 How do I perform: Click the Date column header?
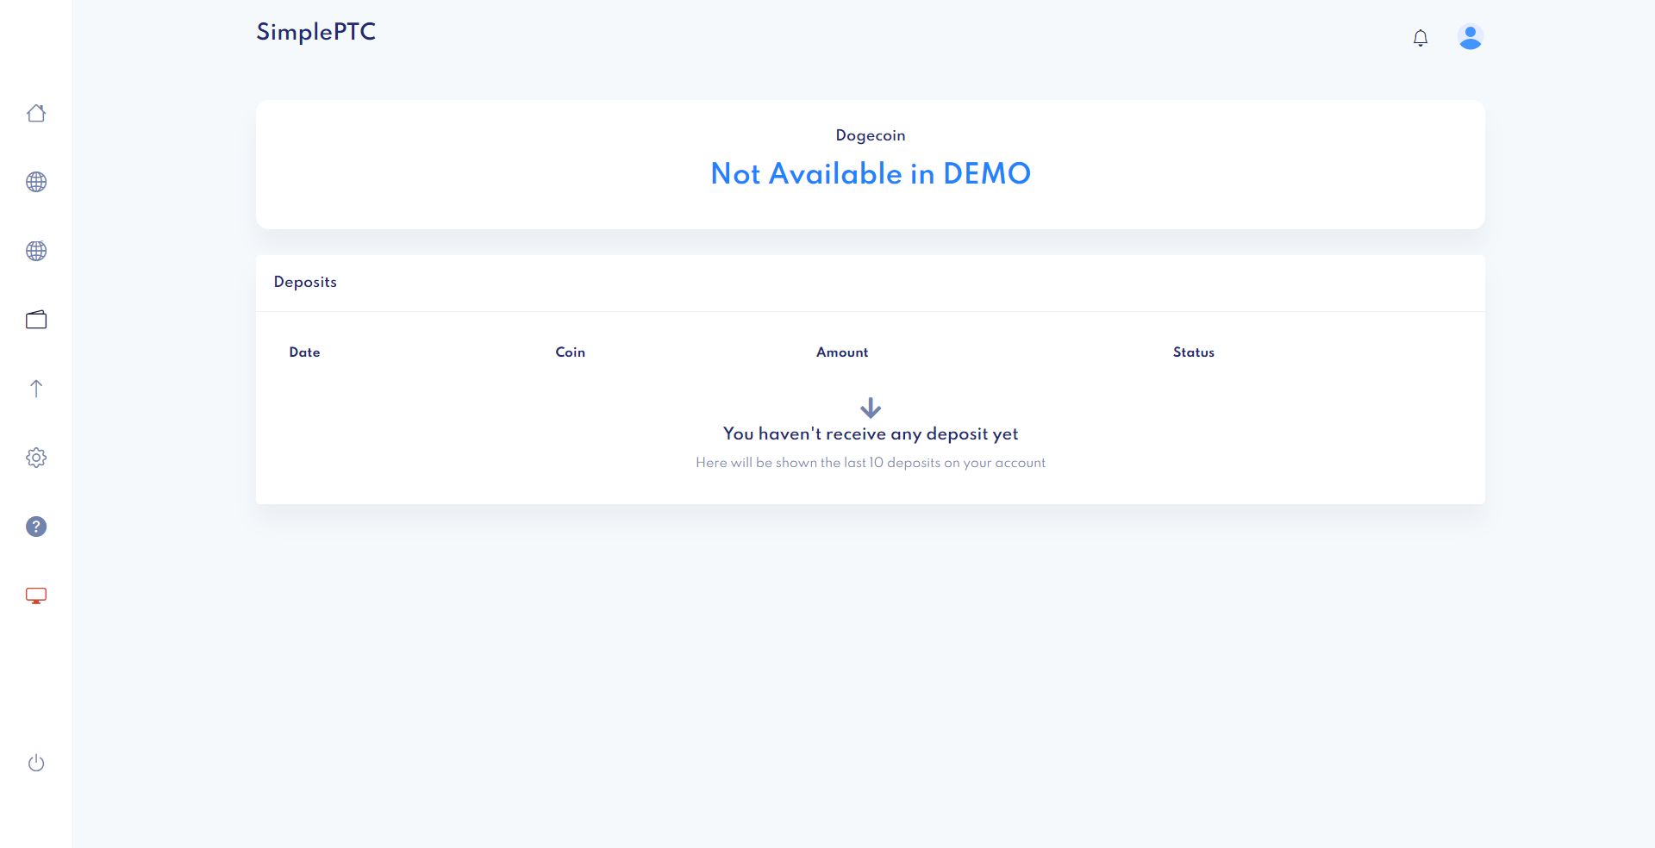coord(304,352)
